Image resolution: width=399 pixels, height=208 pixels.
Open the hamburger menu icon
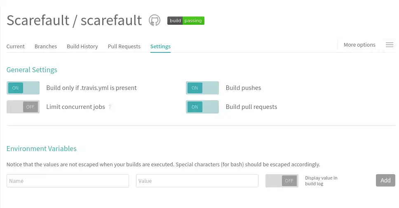389,45
